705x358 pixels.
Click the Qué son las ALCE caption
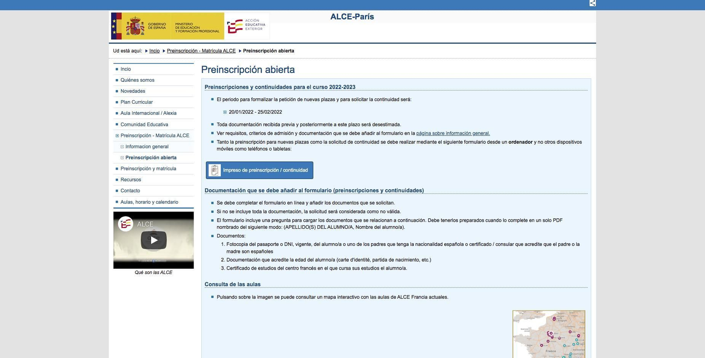(x=153, y=273)
